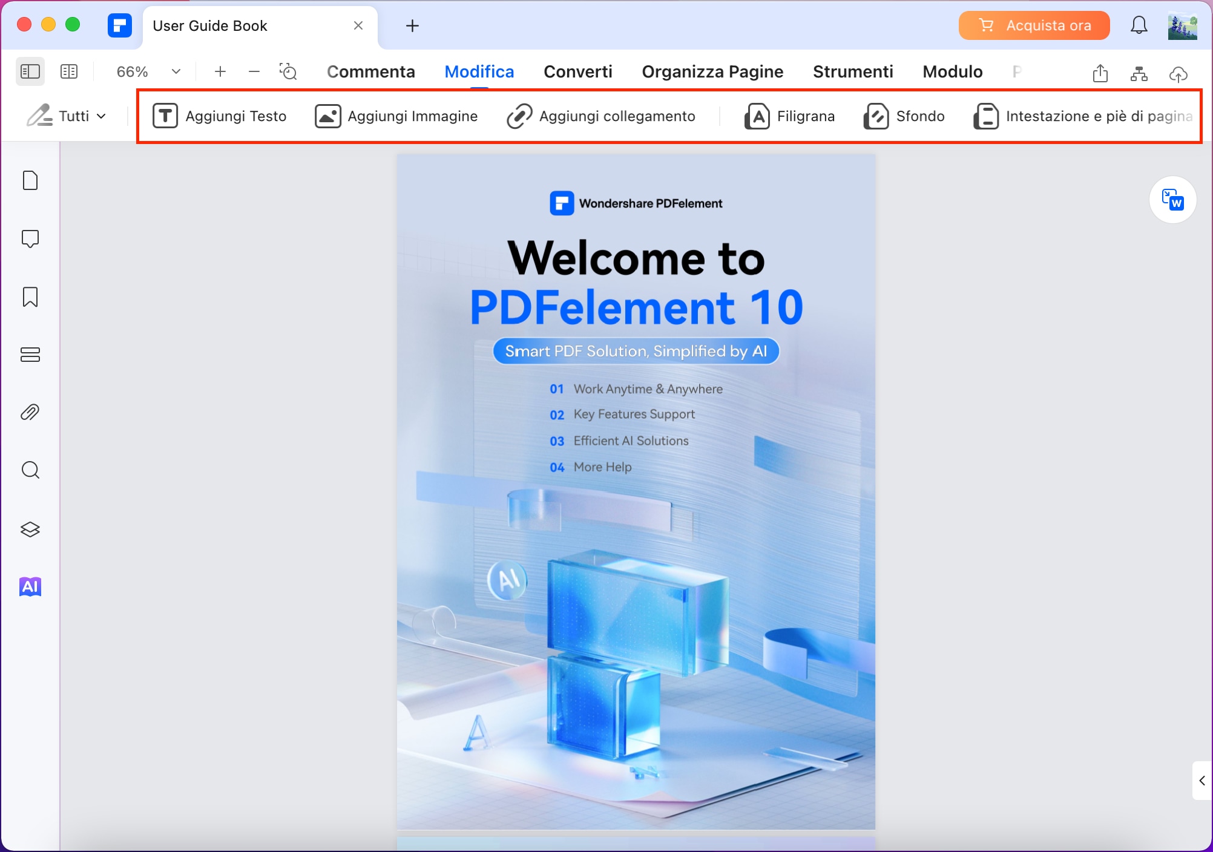
Task: Click the Wondershare PDFelement logo text
Action: (x=651, y=203)
